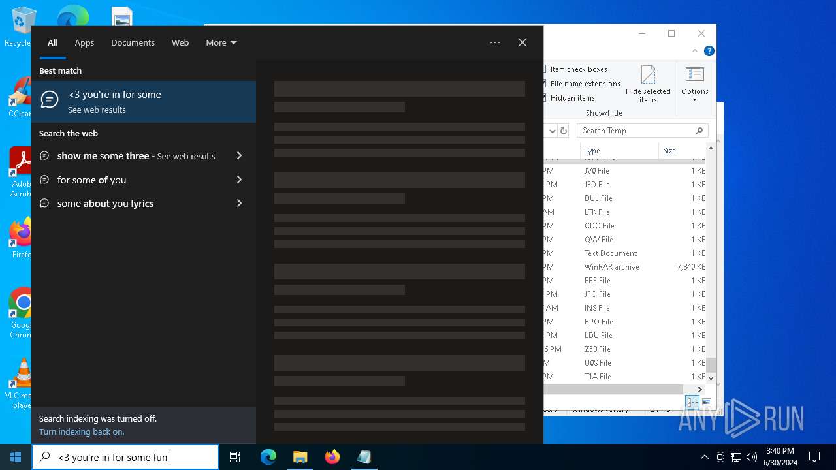The height and width of the screenshot is (470, 836).
Task: Open Explorer help question mark icon
Action: pyautogui.click(x=709, y=51)
